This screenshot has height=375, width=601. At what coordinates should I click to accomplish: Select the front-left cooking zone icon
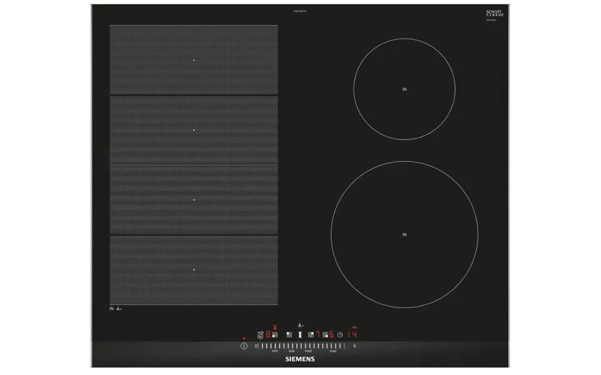[275, 335]
